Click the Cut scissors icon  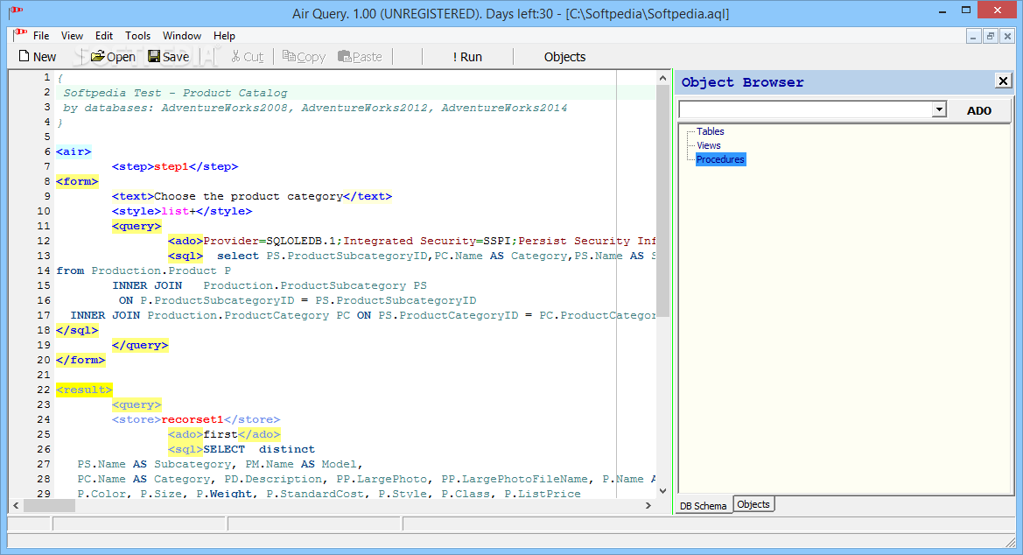[x=235, y=57]
